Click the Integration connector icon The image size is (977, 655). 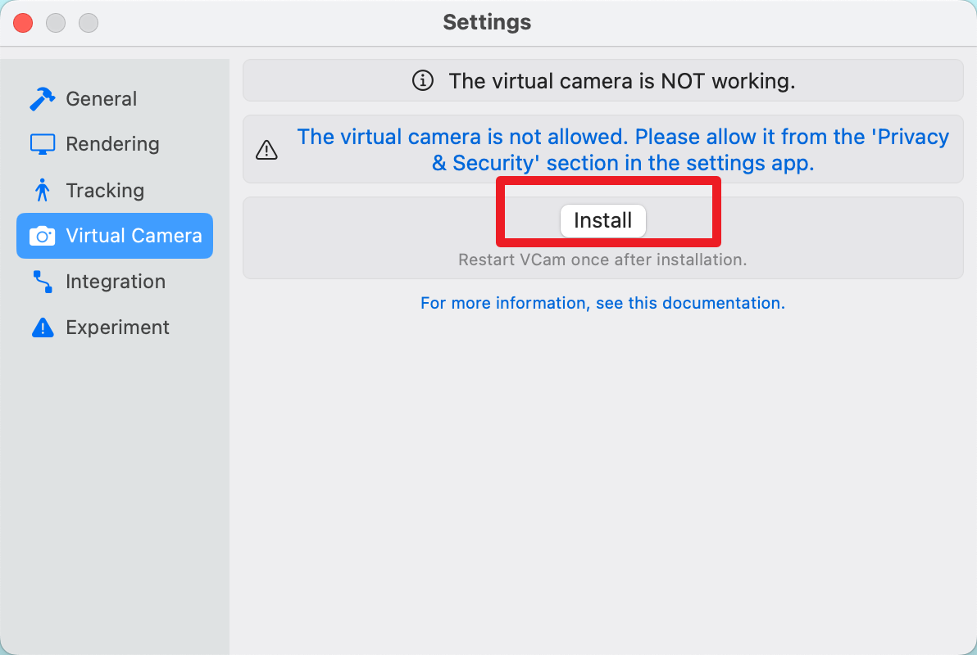(x=42, y=282)
